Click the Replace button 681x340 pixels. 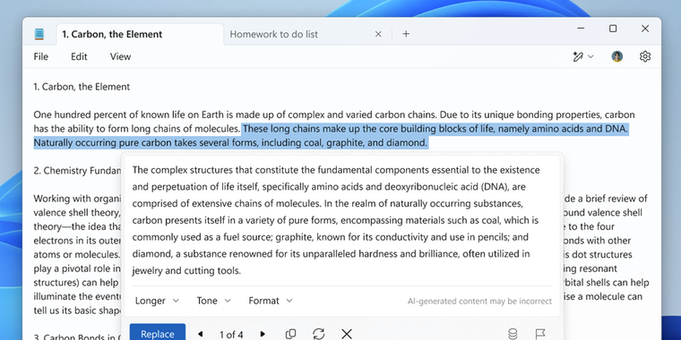tap(157, 333)
